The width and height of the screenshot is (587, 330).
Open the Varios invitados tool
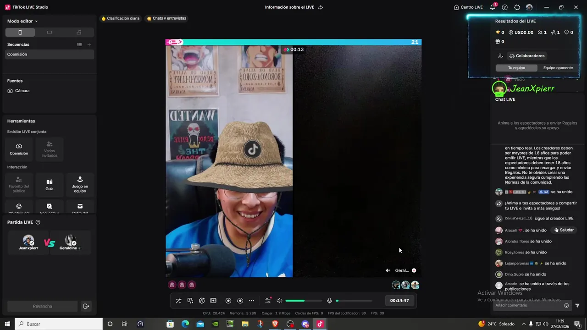click(x=50, y=149)
